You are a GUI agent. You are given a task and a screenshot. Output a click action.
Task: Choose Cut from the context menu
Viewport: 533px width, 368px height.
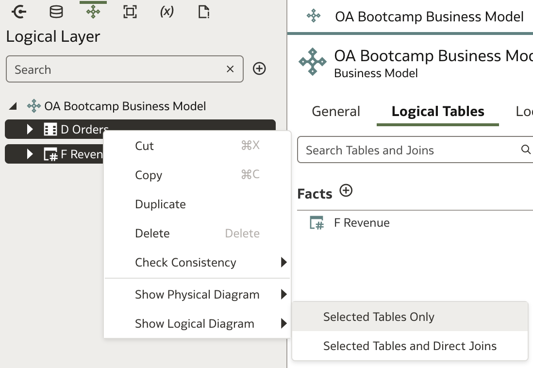pos(197,146)
